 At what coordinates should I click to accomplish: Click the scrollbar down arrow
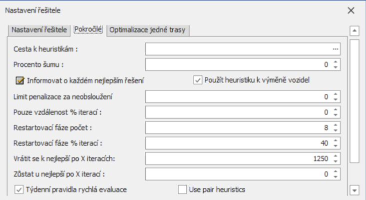pos(355,190)
